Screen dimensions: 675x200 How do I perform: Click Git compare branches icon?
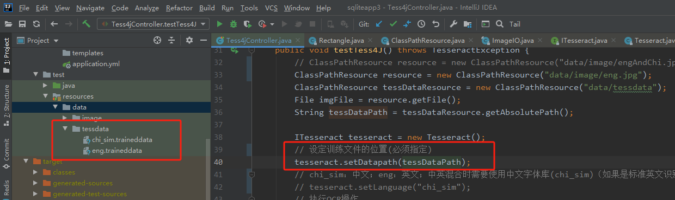(x=407, y=24)
